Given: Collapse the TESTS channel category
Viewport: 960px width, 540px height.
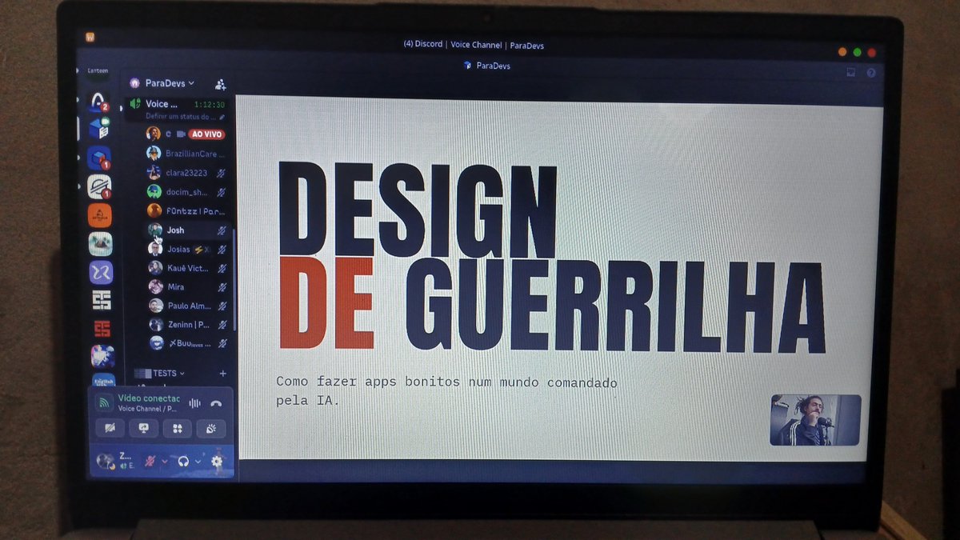Looking at the screenshot, I should coord(160,374).
